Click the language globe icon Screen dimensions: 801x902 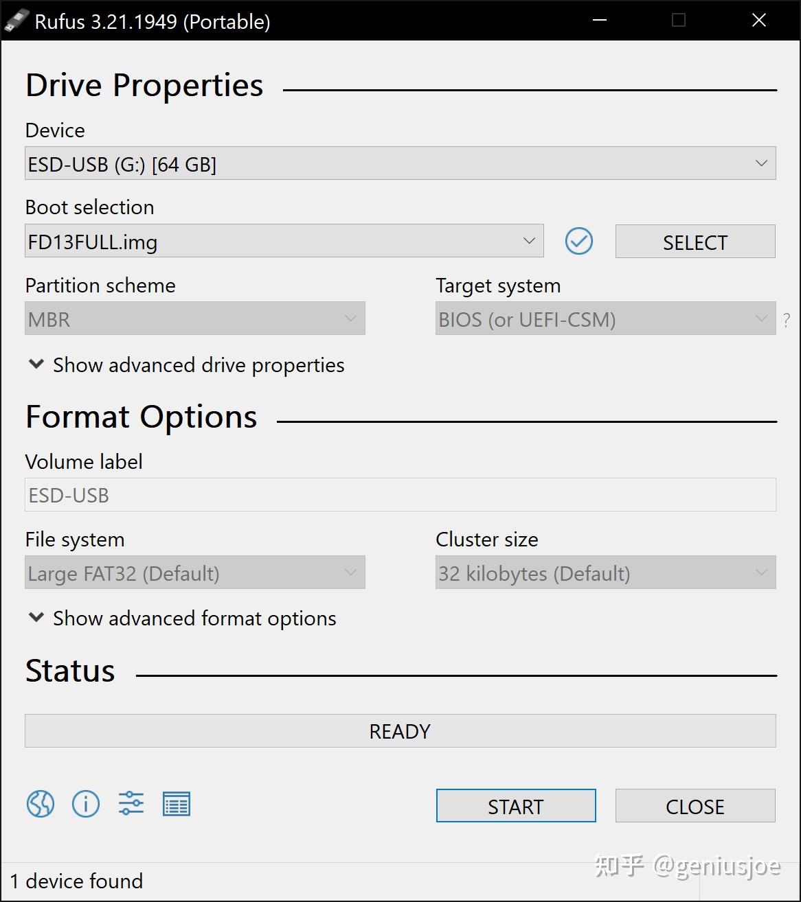(x=41, y=804)
